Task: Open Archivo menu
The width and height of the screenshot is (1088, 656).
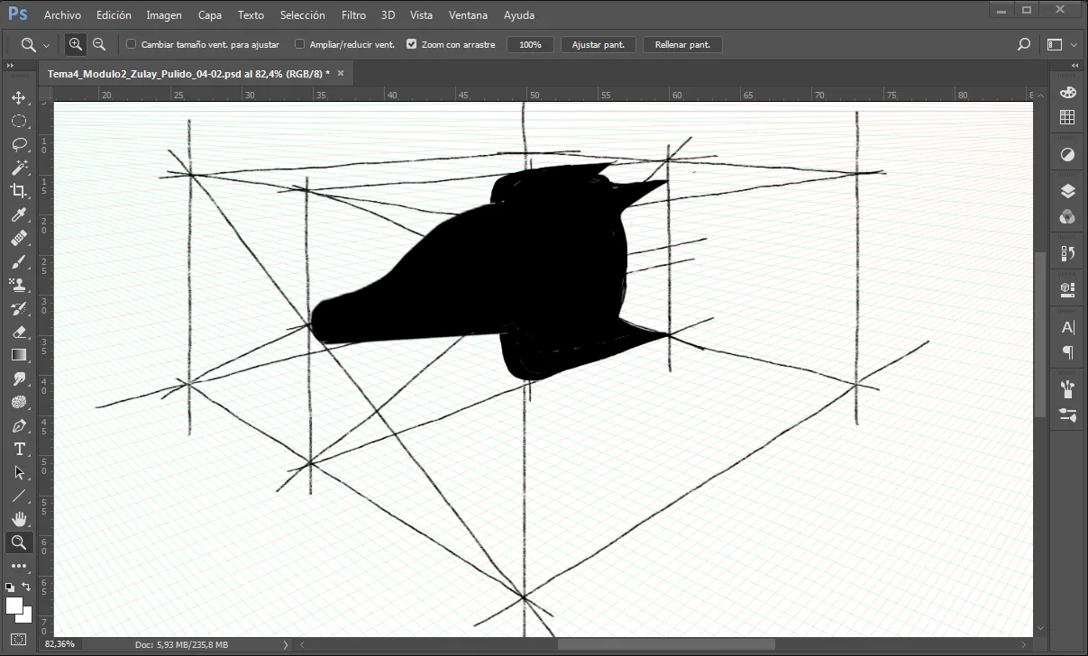Action: click(x=62, y=15)
